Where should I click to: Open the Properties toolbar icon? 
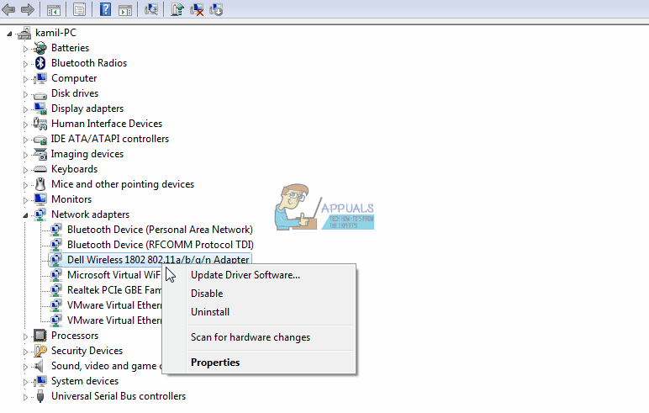tap(79, 9)
